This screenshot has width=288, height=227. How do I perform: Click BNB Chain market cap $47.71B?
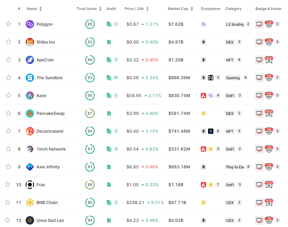click(177, 203)
